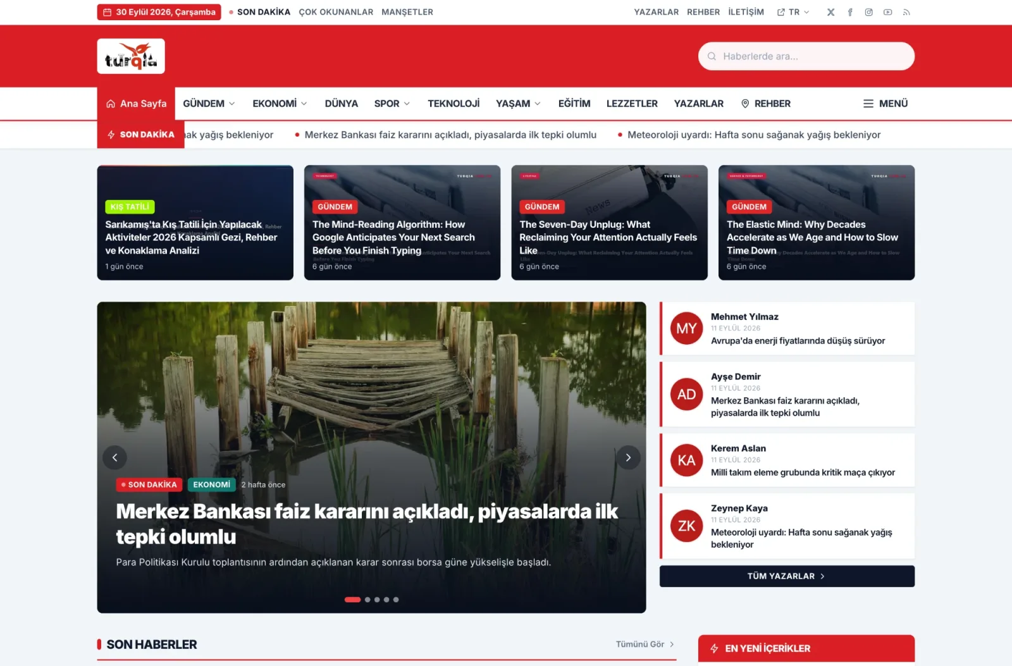
Task: Open the EĞİTİM menu item
Action: point(574,104)
